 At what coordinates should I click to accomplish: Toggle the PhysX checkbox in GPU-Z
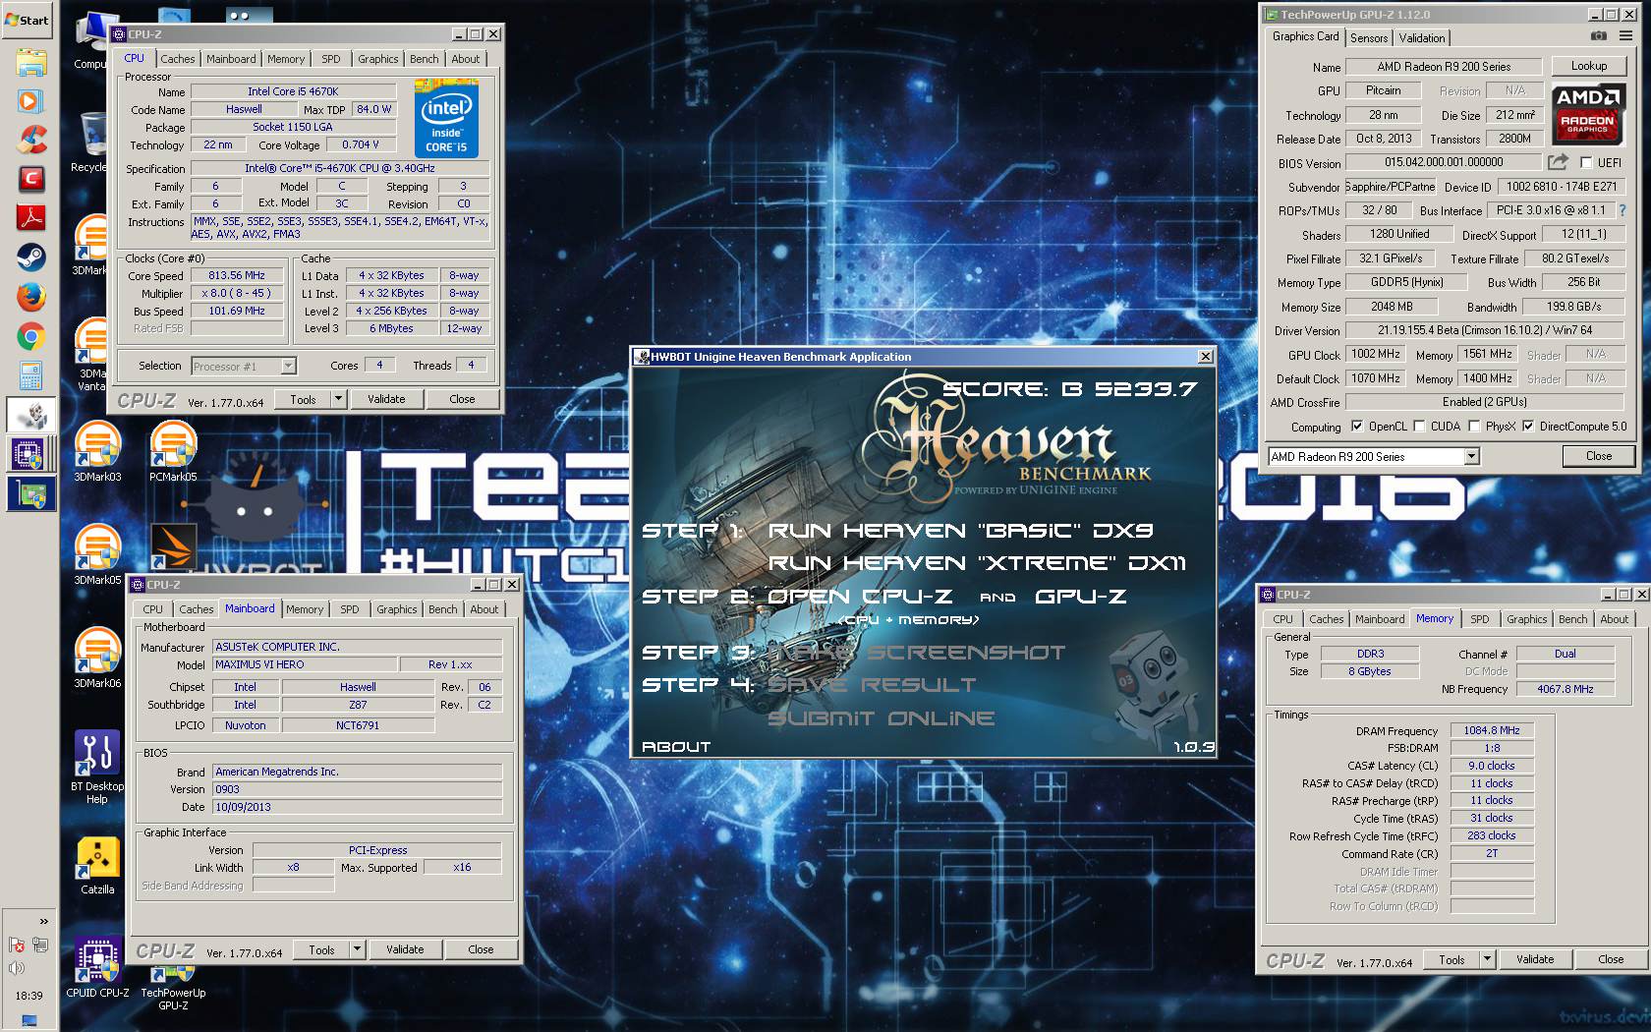click(1474, 427)
